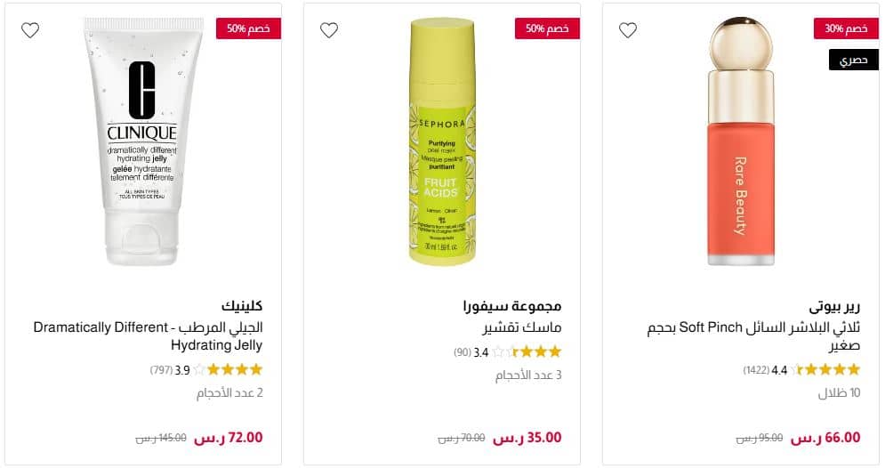This screenshot has height=468, width=885.
Task: Select the 10 ظلال shades option
Action: point(840,393)
